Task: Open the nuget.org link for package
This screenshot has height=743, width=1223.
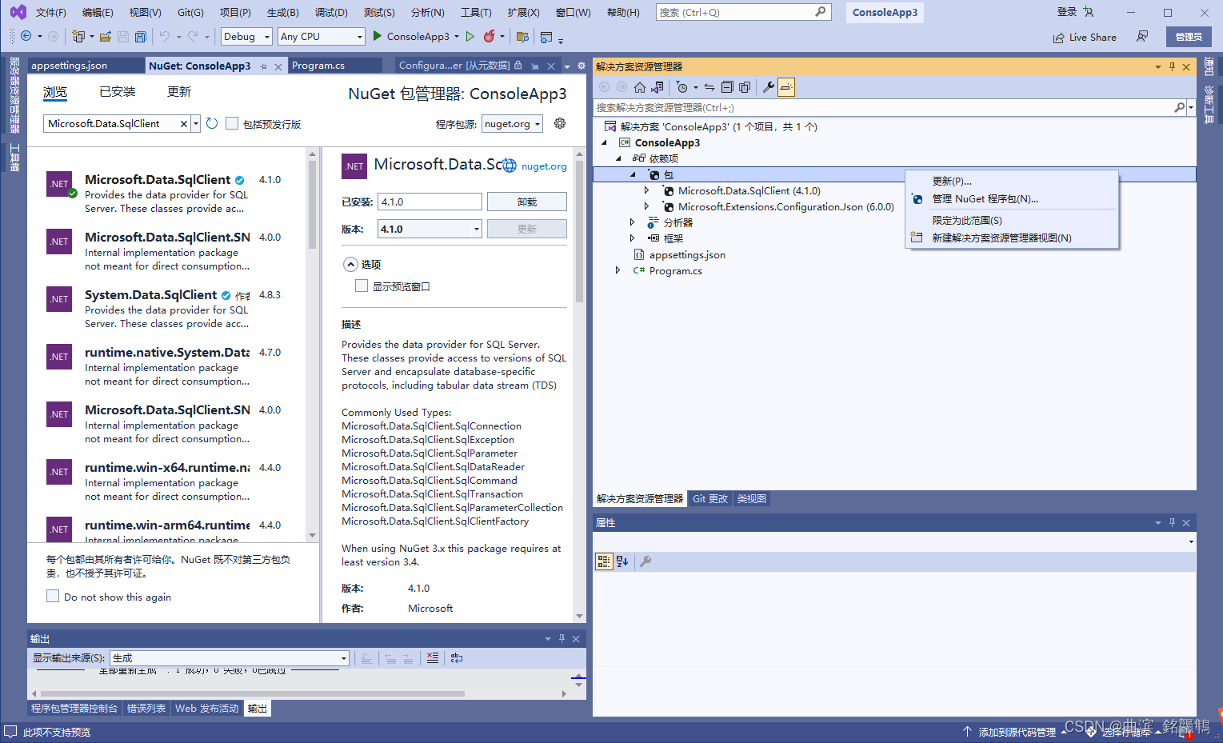Action: [x=544, y=166]
